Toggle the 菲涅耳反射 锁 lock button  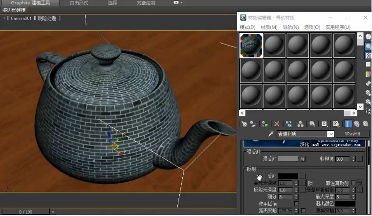(x=359, y=183)
